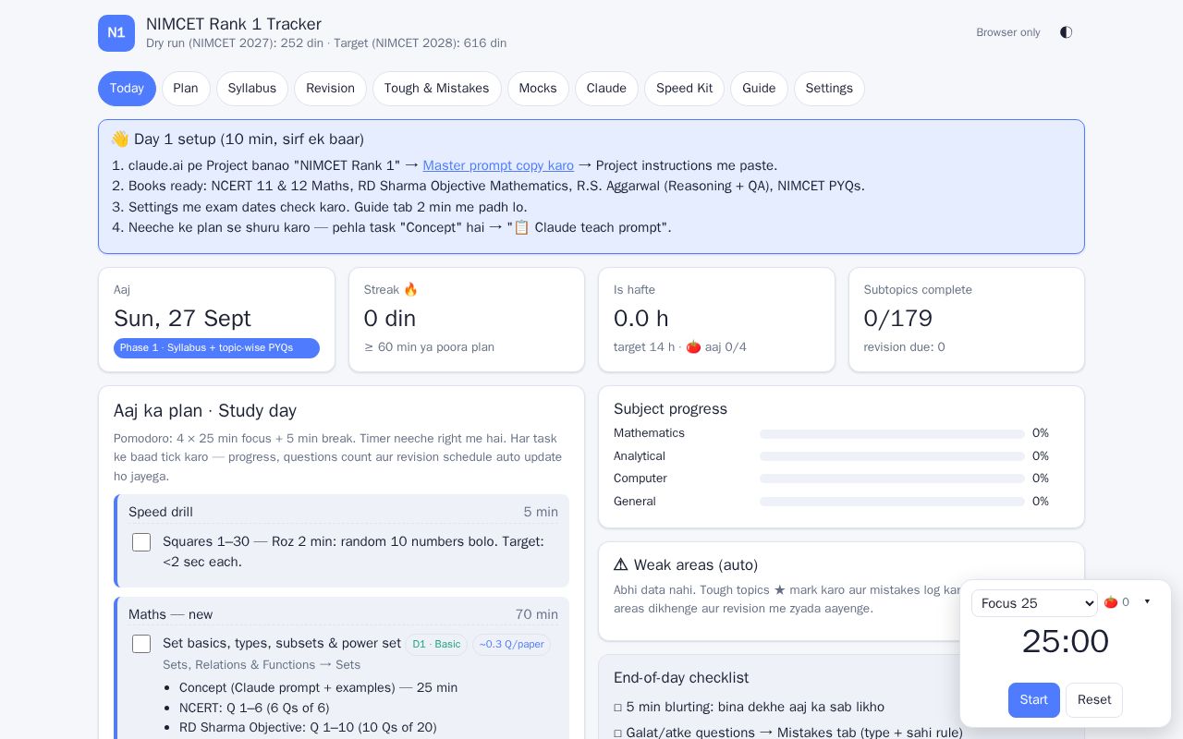The height and width of the screenshot is (739, 1183).
Task: Click the ~0.3 Q/paper tag
Action: click(x=511, y=645)
